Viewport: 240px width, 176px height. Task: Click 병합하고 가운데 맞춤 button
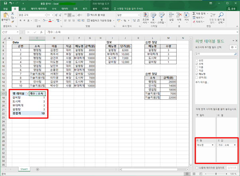tap(99, 20)
